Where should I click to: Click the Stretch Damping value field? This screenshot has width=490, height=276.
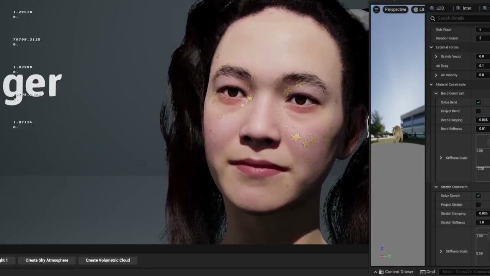483,214
